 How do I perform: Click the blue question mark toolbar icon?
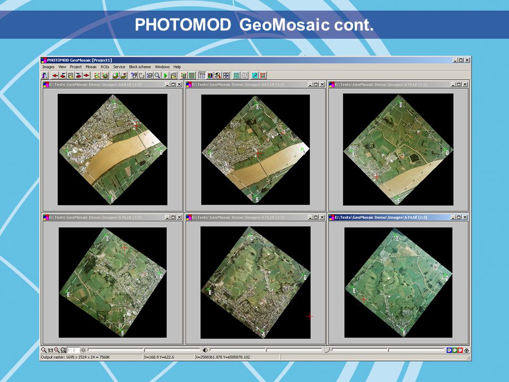click(x=134, y=76)
